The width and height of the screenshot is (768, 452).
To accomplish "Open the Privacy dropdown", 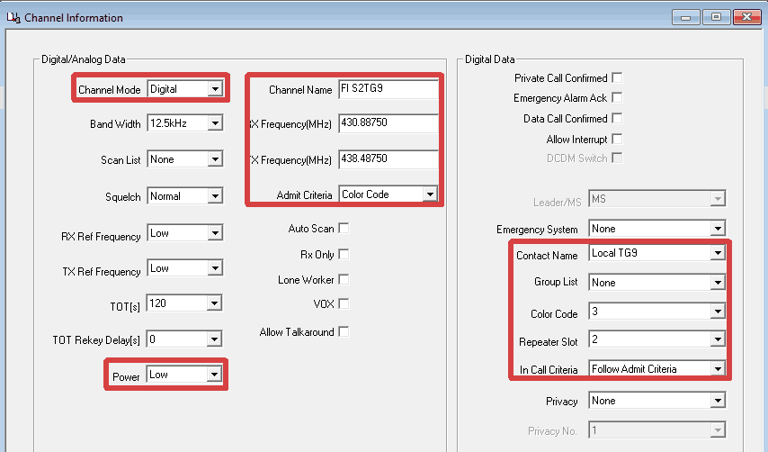I will click(656, 401).
